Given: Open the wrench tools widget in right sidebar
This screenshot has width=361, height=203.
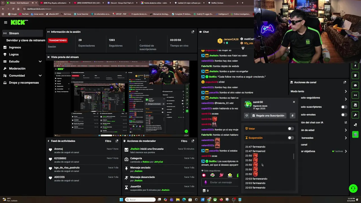Looking at the screenshot, I should coord(355,115).
